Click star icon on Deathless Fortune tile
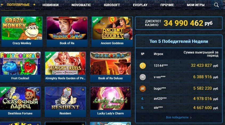Screen dimensions: 225x125 (38, 90)
